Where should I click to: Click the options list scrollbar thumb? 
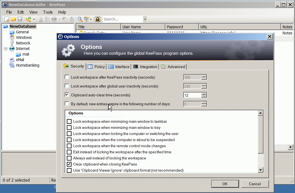(260, 135)
